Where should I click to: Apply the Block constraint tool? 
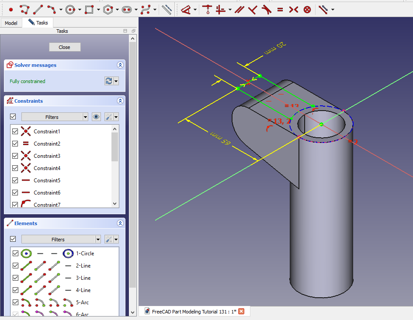(x=307, y=9)
